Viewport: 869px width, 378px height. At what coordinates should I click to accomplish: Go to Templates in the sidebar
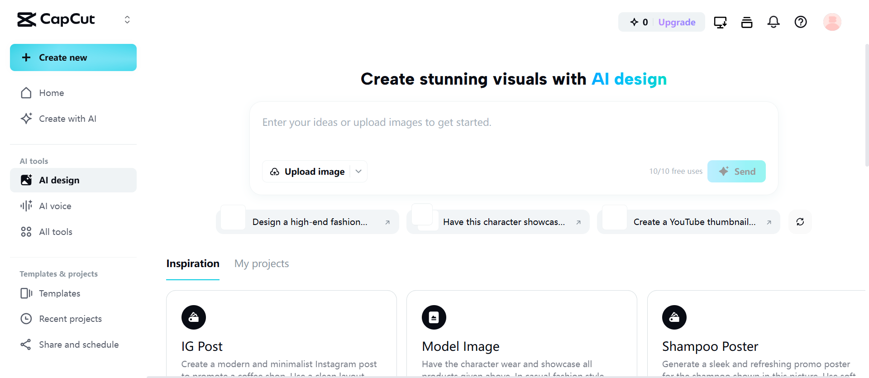click(59, 293)
